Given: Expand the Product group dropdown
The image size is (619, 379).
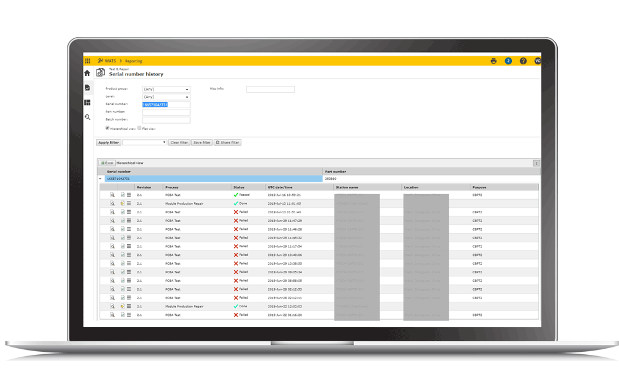Looking at the screenshot, I should point(166,90).
